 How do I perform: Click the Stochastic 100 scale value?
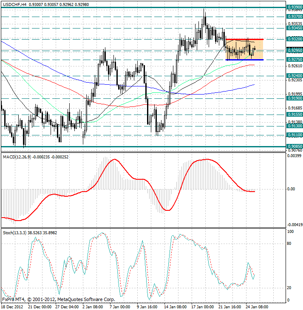tap(290, 232)
